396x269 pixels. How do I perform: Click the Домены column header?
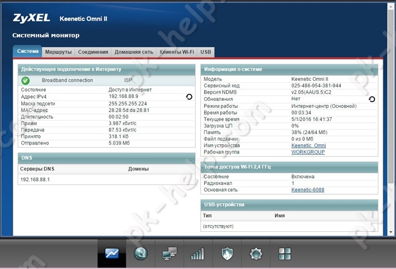(139, 169)
